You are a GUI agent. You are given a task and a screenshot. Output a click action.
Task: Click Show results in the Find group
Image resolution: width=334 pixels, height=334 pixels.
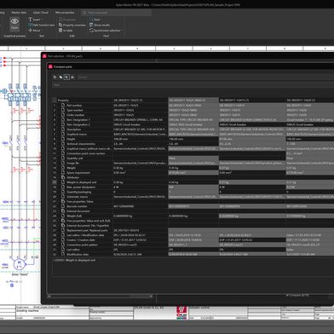(100, 25)
